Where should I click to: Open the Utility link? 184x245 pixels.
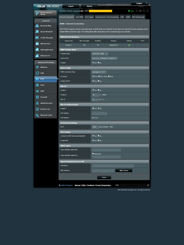84,185
